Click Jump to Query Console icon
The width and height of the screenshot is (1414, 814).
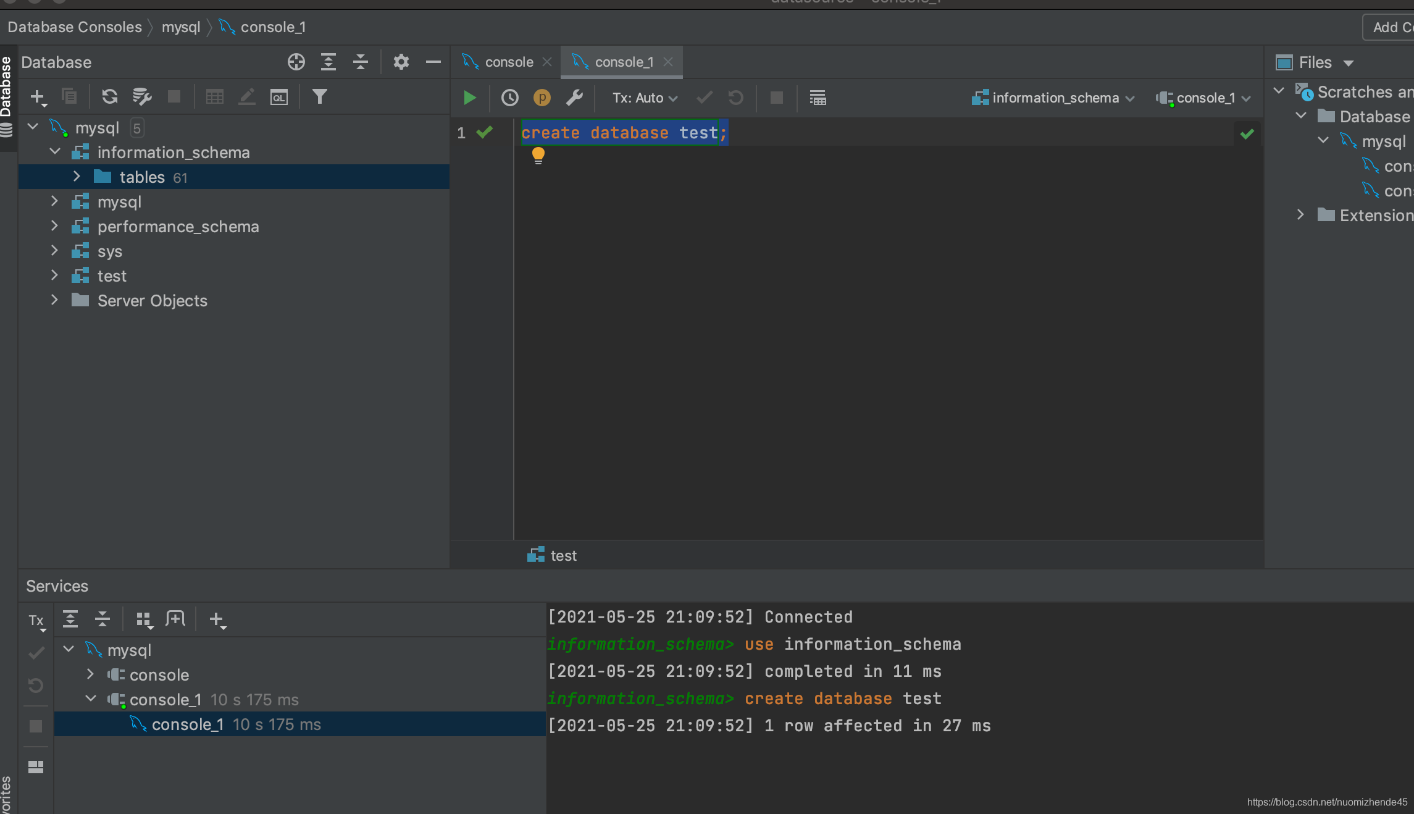click(279, 96)
